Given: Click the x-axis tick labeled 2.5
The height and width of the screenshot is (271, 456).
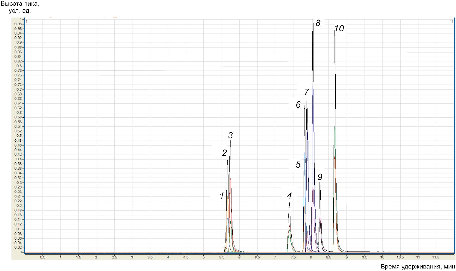Looking at the screenshot, I should (x=114, y=257).
